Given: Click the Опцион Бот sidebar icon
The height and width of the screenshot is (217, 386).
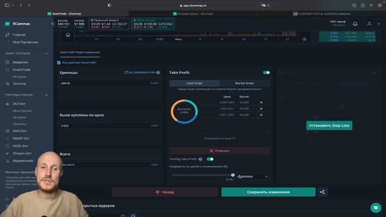Looking at the screenshot, I should (x=7, y=153).
